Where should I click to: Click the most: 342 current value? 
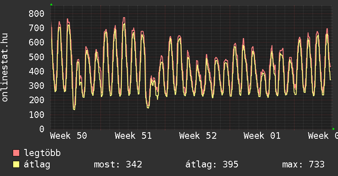pos(118,165)
